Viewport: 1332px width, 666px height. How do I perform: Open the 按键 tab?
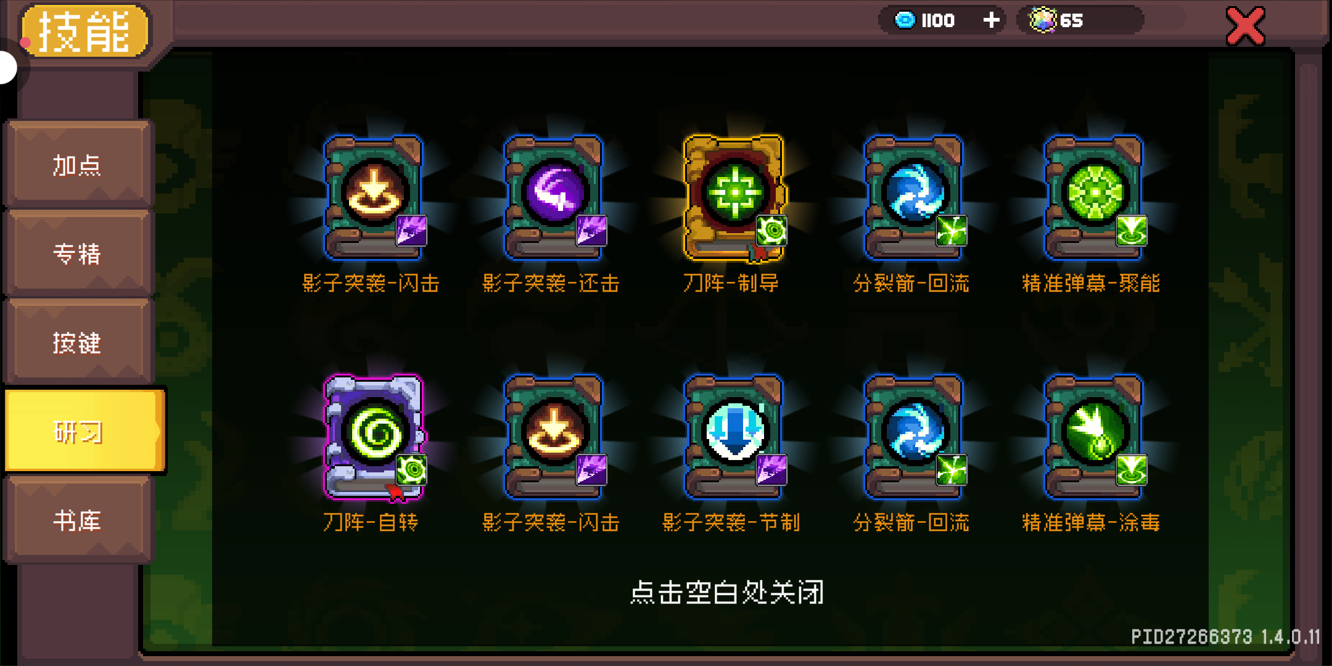[x=78, y=342]
